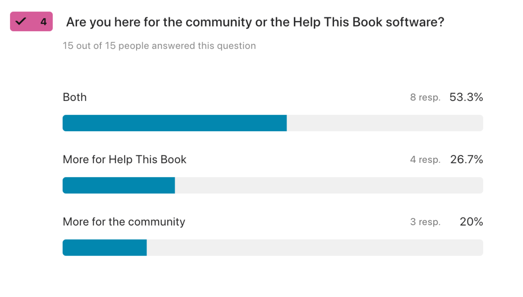Click the blue filled part of the Both bar
The width and height of the screenshot is (523, 297).
[174, 123]
